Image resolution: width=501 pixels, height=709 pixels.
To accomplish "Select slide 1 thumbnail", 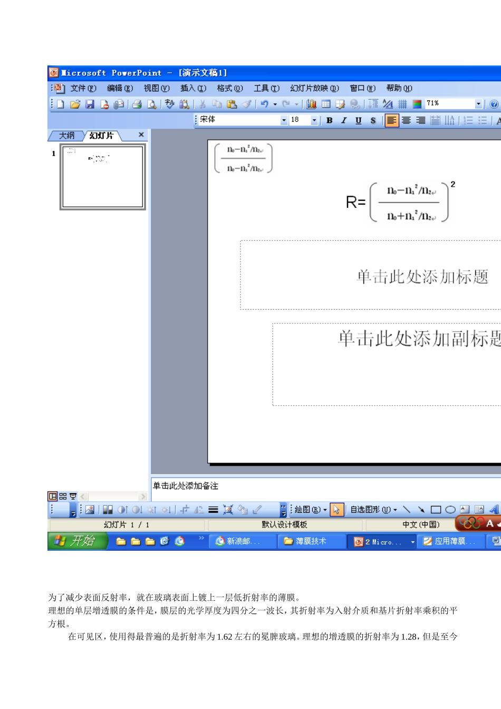I will [103, 177].
